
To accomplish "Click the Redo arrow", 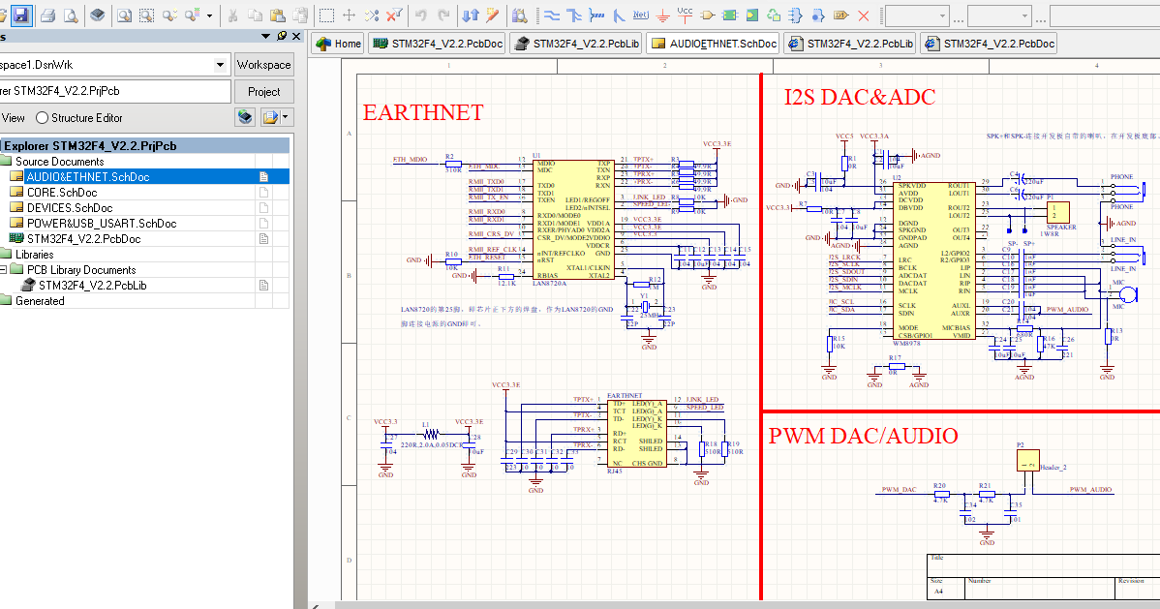I will pos(443,15).
